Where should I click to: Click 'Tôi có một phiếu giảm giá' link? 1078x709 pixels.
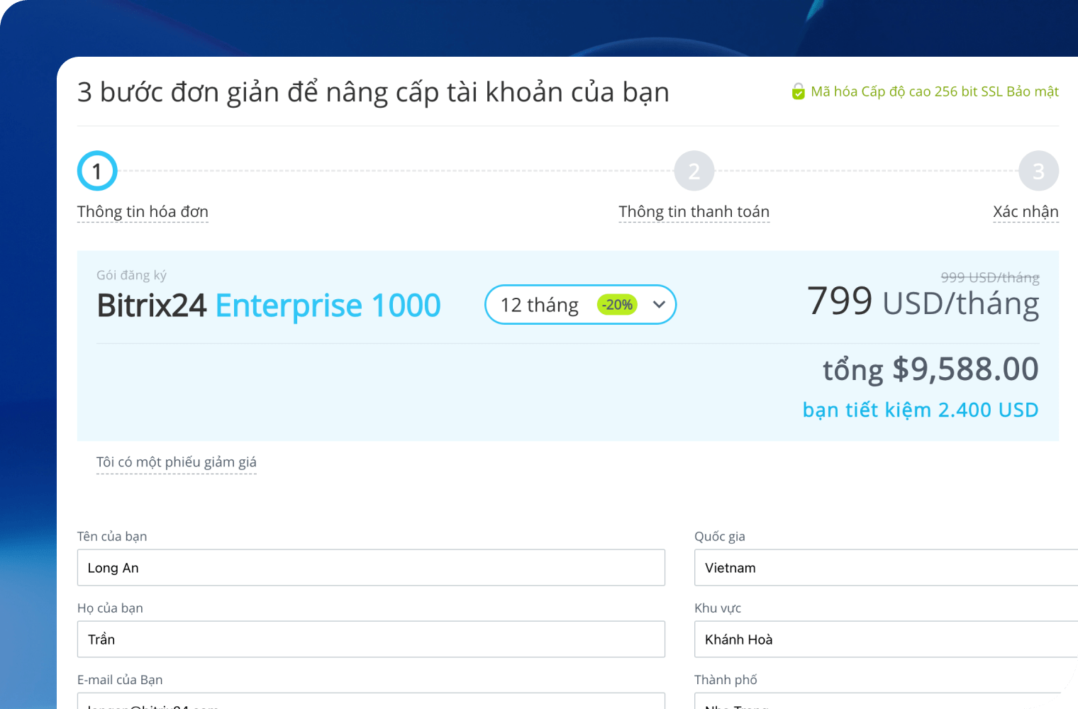[x=177, y=462]
